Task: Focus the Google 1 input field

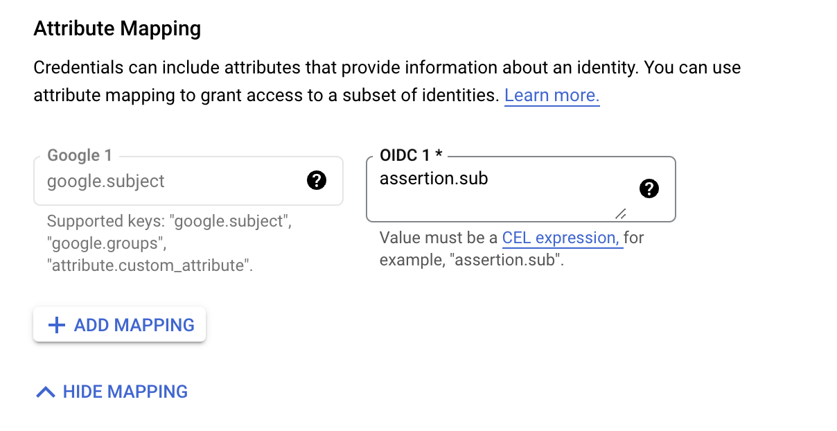Action: [x=188, y=181]
